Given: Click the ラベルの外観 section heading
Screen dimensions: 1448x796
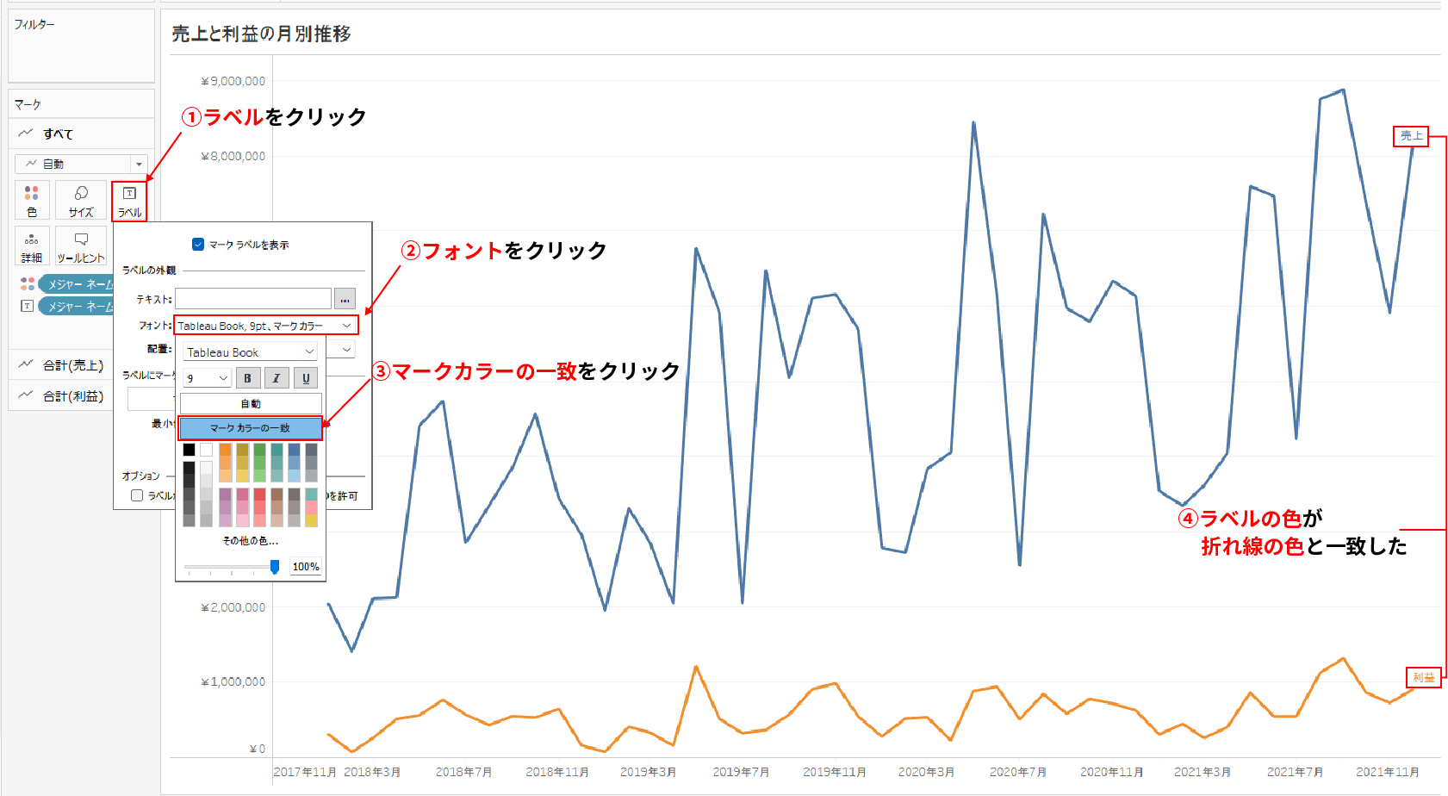Looking at the screenshot, I should click(149, 270).
